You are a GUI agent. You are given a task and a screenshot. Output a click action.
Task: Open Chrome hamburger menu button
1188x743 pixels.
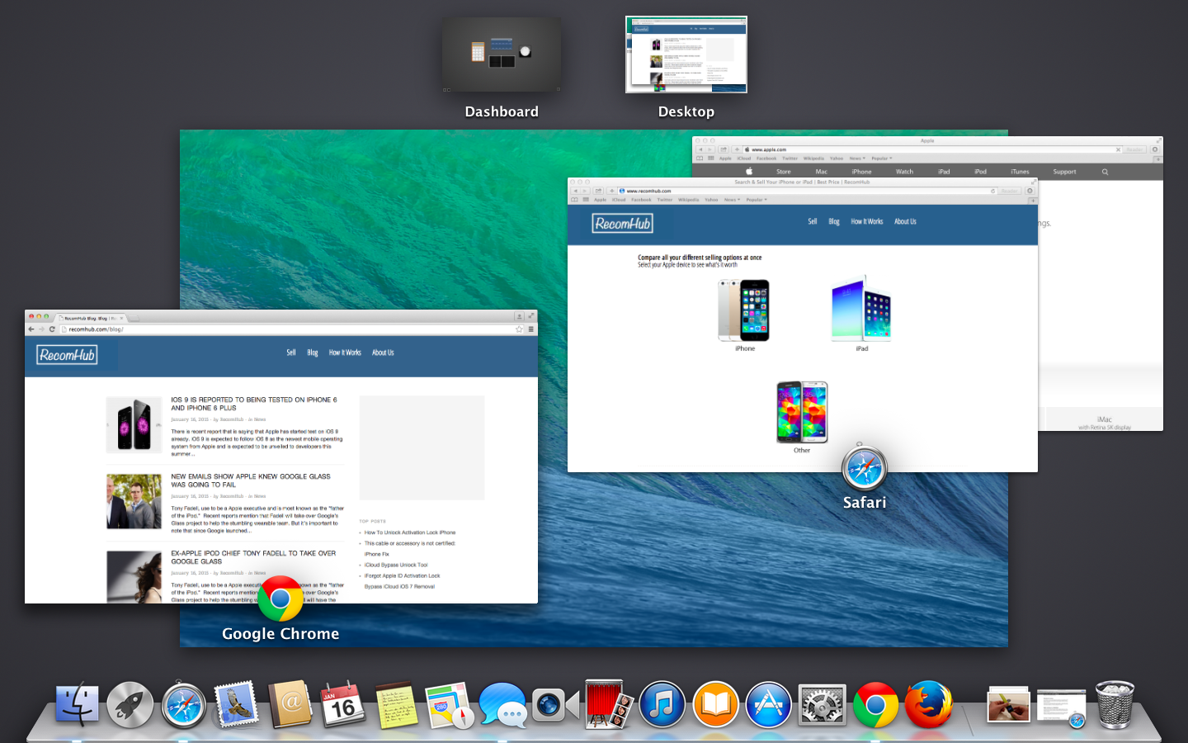pyautogui.click(x=531, y=329)
